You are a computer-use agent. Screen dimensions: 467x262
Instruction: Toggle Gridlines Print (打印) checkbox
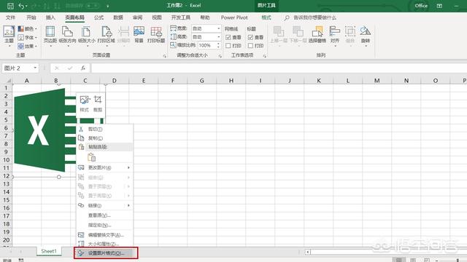pos(228,45)
